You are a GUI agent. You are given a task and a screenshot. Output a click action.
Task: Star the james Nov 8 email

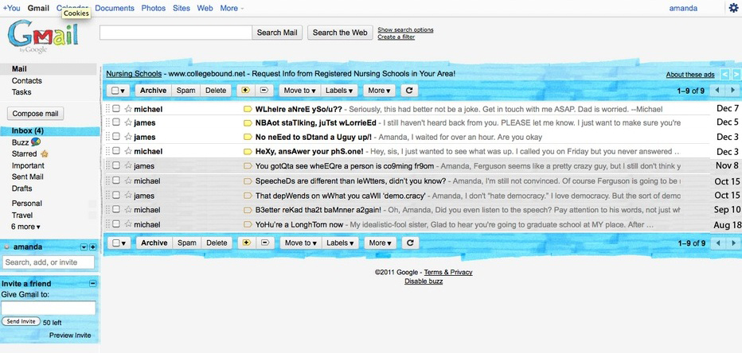click(x=127, y=166)
